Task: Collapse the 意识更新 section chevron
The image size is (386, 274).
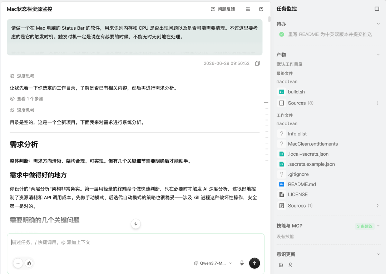Action: coord(378,254)
